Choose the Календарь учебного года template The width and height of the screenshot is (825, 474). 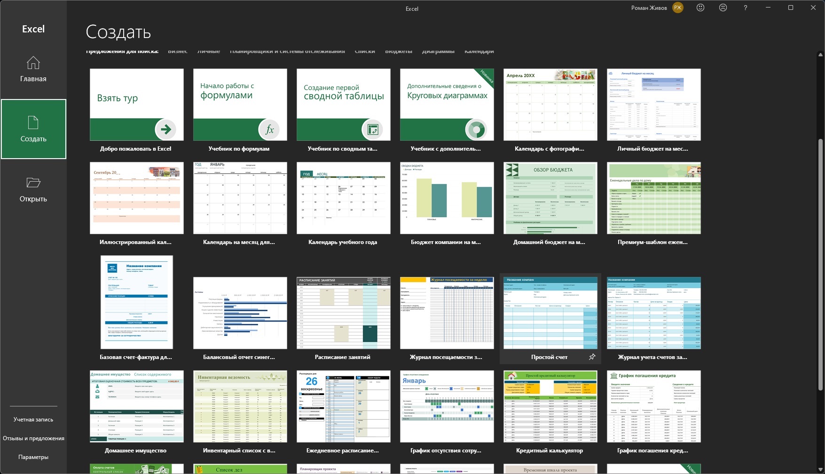344,198
